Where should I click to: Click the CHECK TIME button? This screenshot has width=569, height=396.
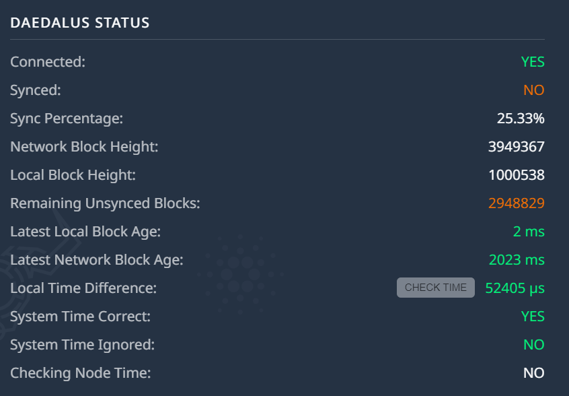435,288
